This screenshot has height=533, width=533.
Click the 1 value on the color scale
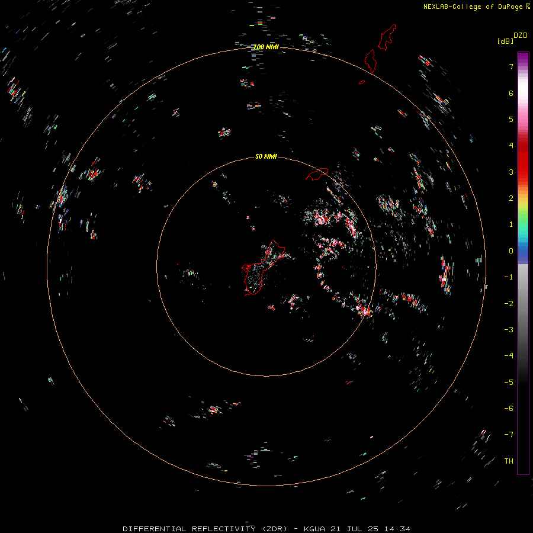point(511,224)
